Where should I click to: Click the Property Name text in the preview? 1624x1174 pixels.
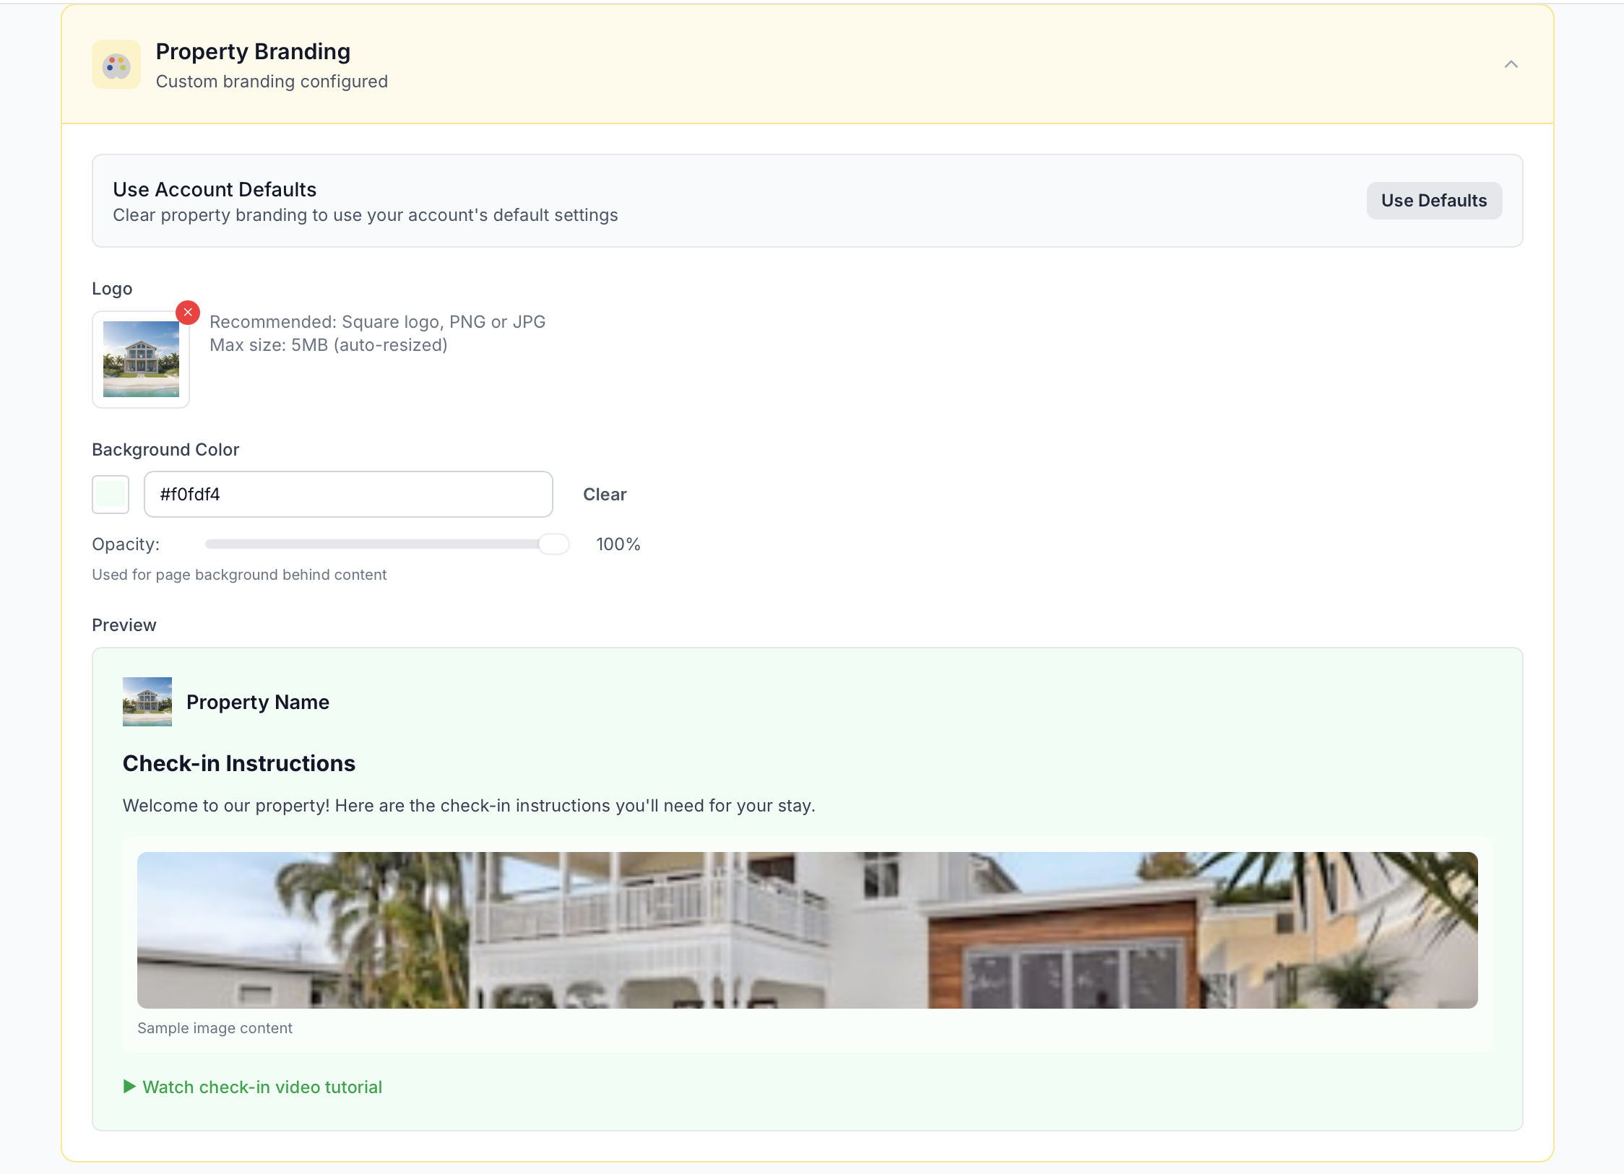click(258, 702)
